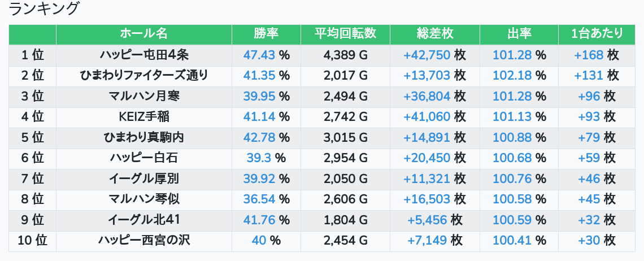The image size is (644, 261).
Task: Open the ハッピー西宮の沢 hall entry
Action: pyautogui.click(x=143, y=241)
